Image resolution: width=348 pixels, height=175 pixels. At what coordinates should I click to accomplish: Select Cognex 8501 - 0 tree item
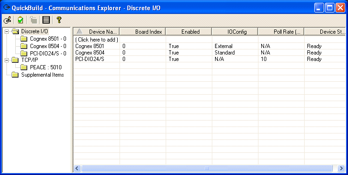pyautogui.click(x=48, y=39)
